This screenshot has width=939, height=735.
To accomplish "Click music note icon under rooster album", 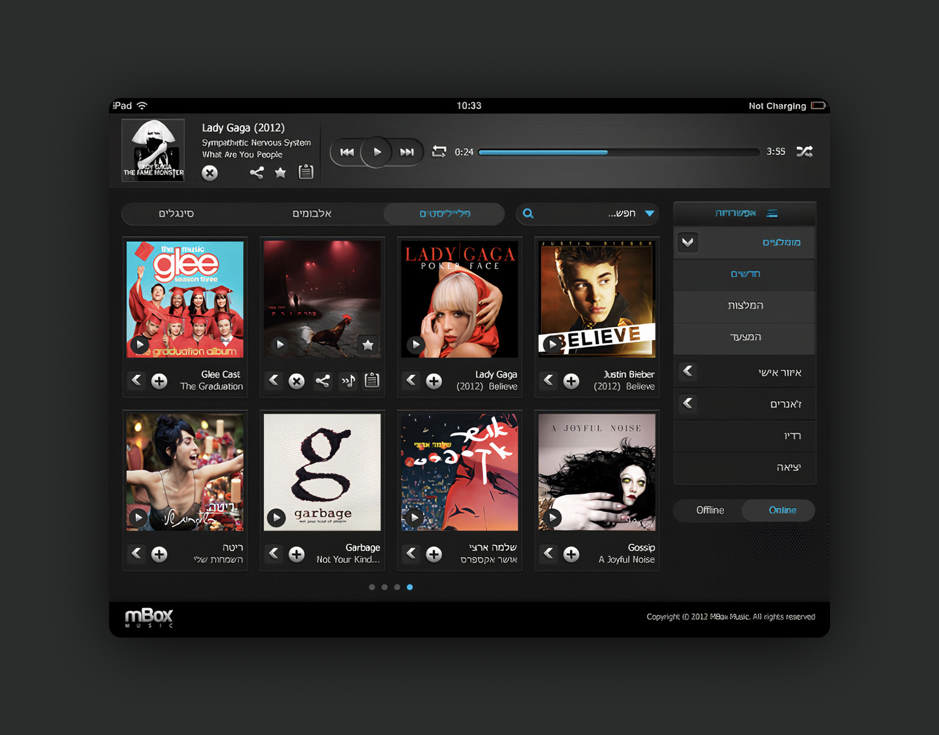I will 348,381.
